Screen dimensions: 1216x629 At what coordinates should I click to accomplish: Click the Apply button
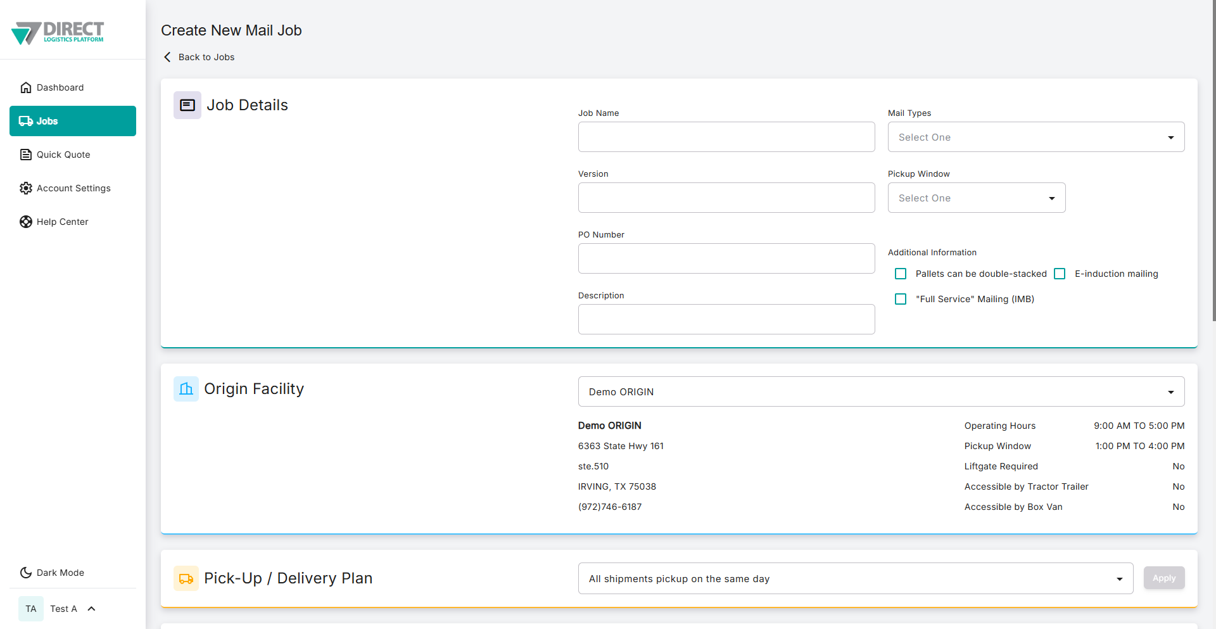click(1164, 578)
